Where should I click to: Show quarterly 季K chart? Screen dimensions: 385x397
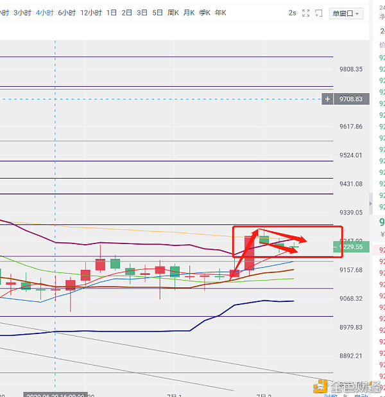[x=205, y=13]
